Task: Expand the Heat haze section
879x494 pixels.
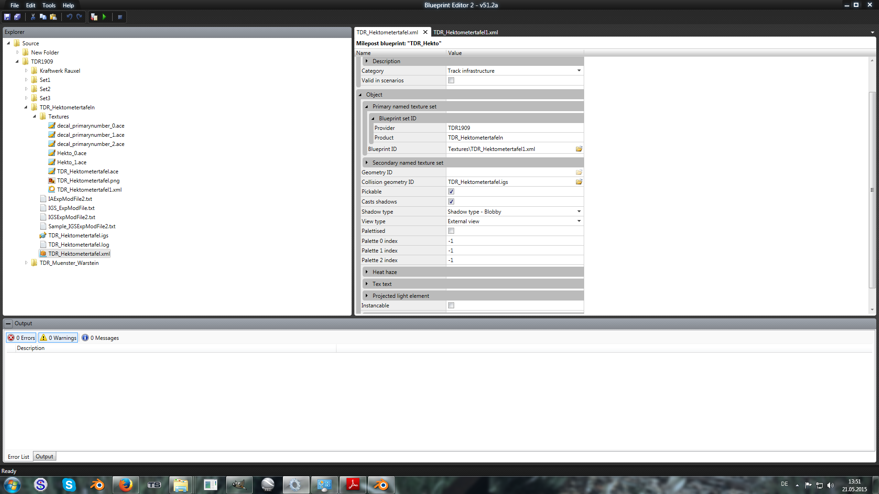Action: [x=367, y=272]
